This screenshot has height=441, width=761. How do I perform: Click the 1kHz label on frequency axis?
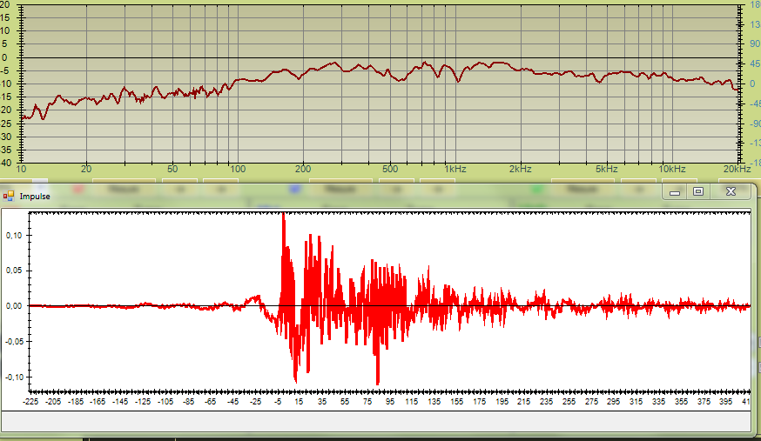[454, 169]
